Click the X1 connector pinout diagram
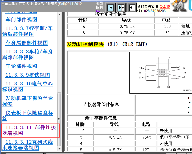Viewport: 192px width, 154px height. click(161, 73)
